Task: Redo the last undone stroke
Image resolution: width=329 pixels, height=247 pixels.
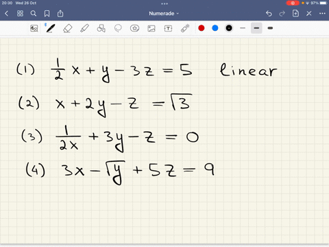Action: tap(282, 14)
